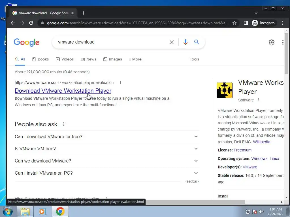Open the Google apps dots beside the gear
Screen dimensions: 290x217
pos(283,42)
